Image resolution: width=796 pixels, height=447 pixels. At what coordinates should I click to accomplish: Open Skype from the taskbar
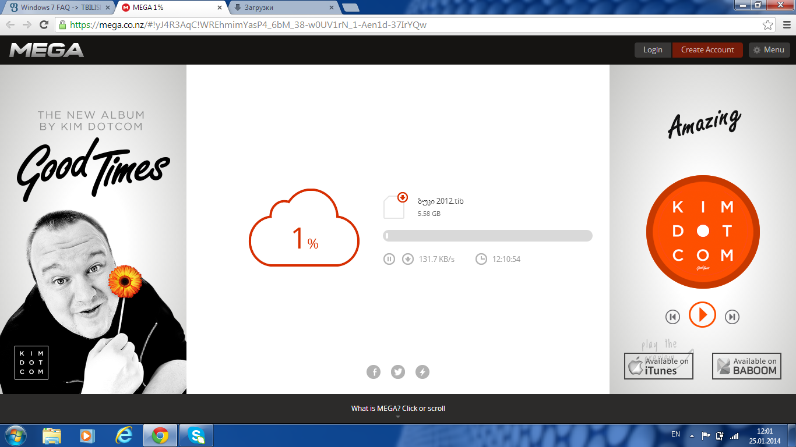[x=196, y=435]
